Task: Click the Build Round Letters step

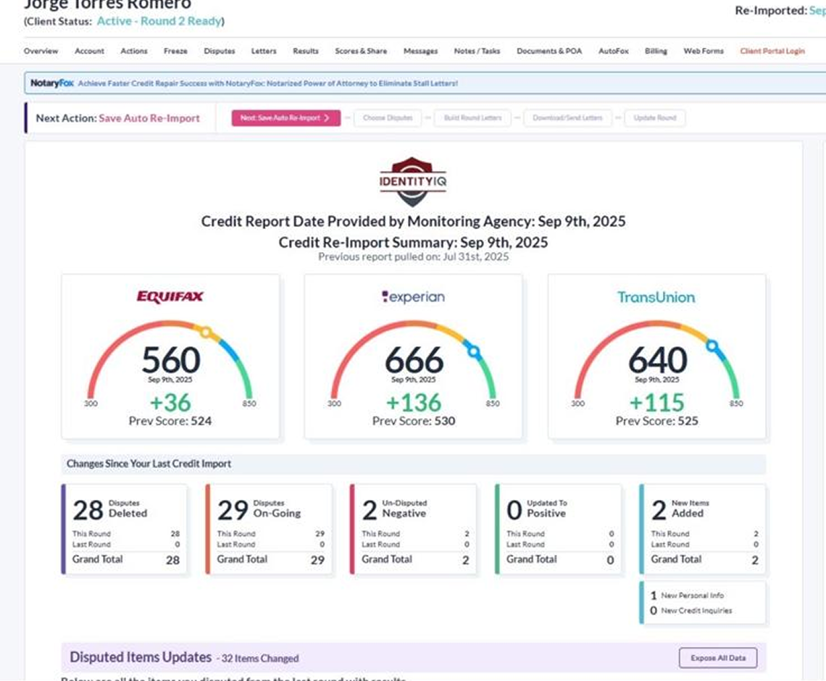Action: coord(472,118)
